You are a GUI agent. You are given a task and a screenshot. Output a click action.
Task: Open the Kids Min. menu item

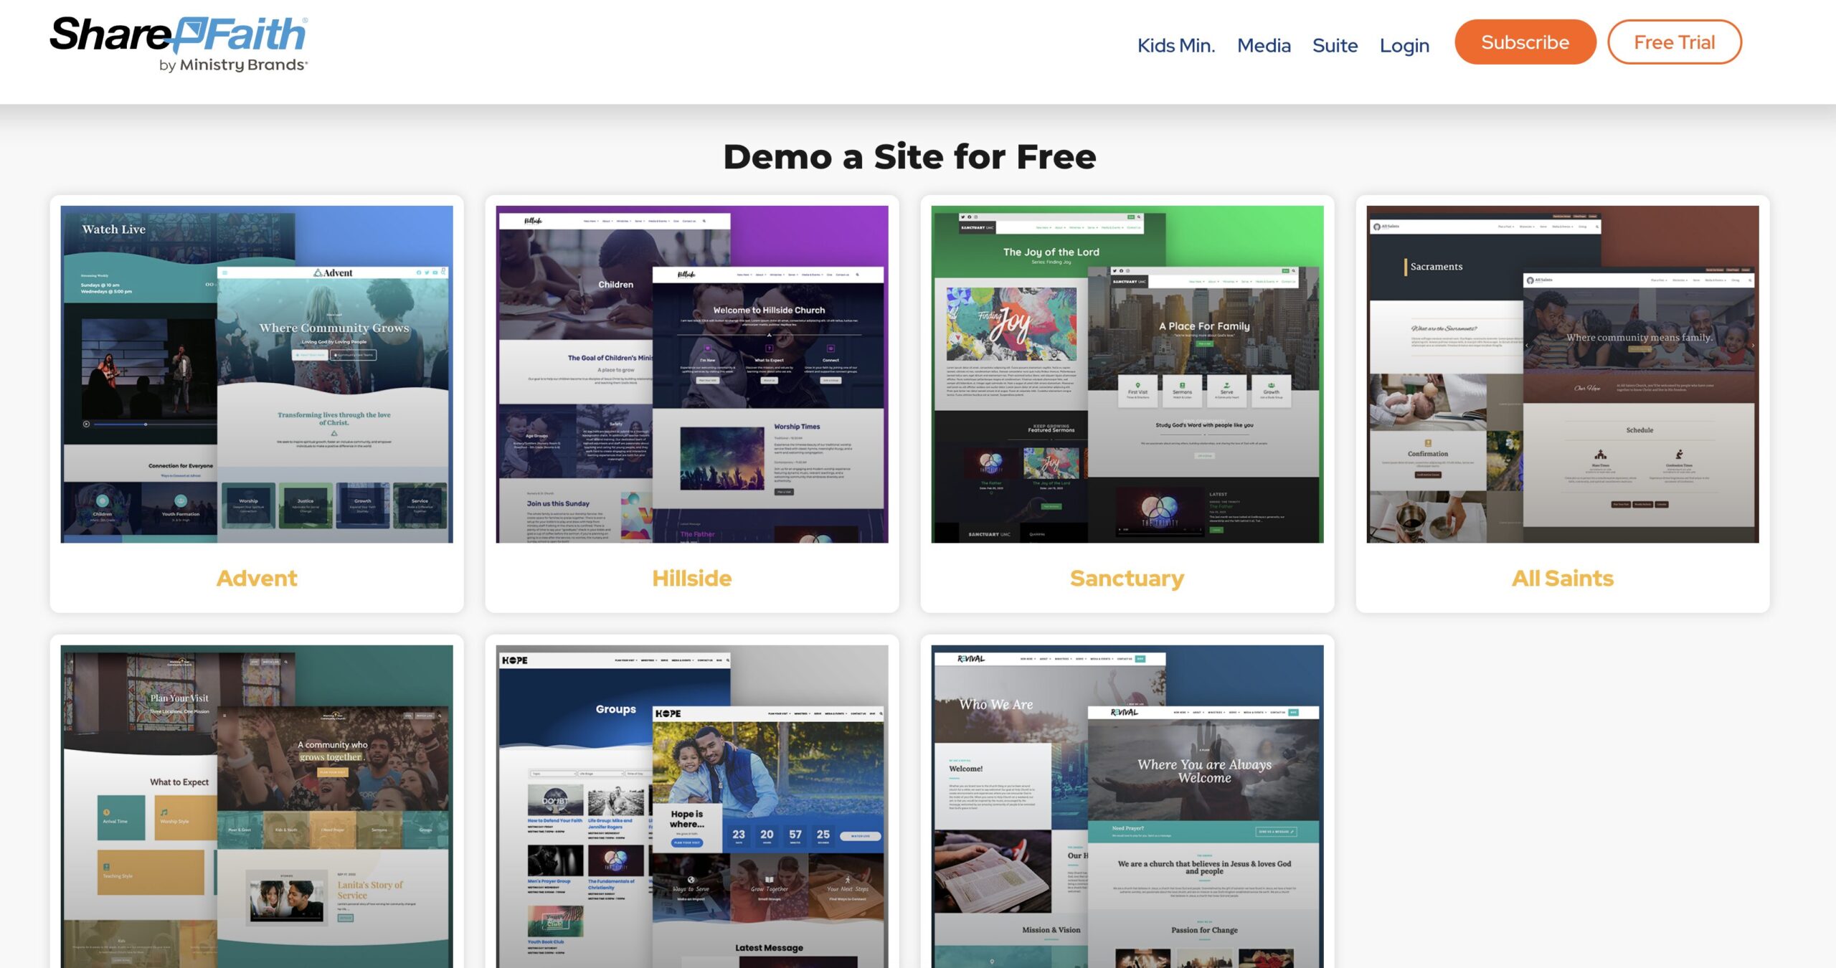pos(1175,45)
